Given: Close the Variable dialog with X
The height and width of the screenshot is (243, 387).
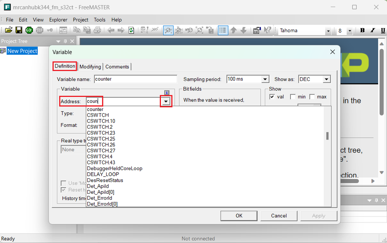Looking at the screenshot, I should pyautogui.click(x=332, y=52).
